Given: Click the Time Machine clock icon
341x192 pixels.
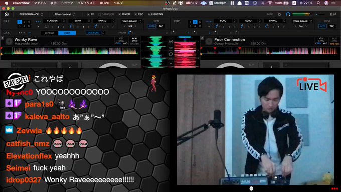Looking at the screenshot, I should [x=255, y=3].
